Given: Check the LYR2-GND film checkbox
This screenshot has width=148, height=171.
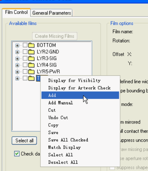Looking at the screenshot, I should click(x=25, y=52).
